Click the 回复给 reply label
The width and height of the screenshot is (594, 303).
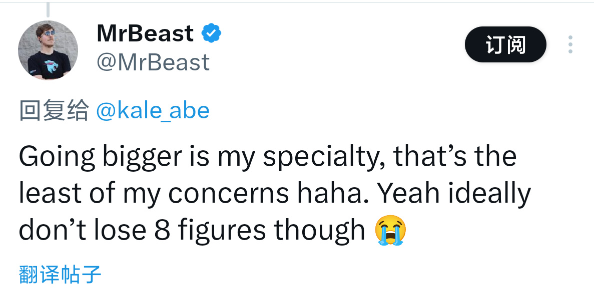coord(54,110)
